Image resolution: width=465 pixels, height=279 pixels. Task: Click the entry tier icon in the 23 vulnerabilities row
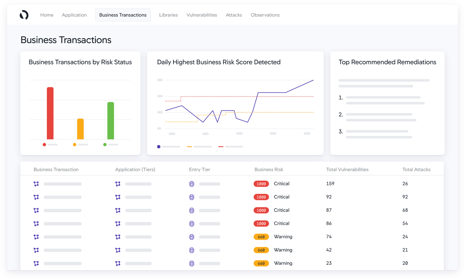tap(192, 263)
